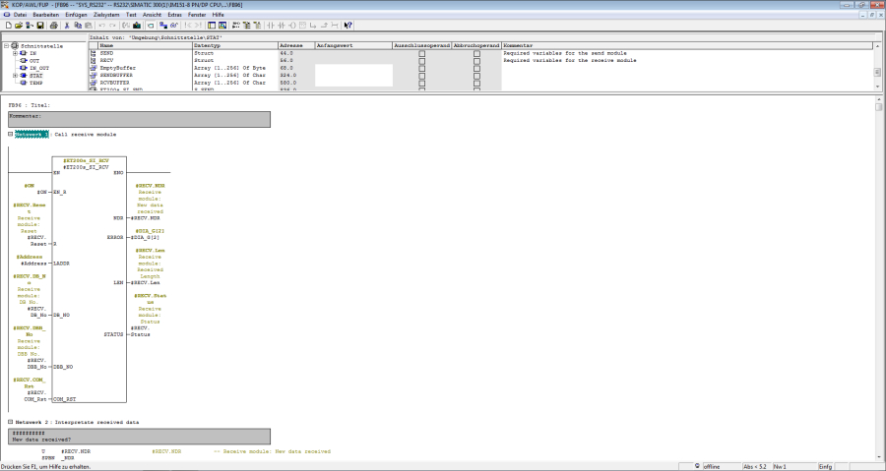This screenshot has width=886, height=471.
Task: Click the Undo toolbar icon
Action: tap(102, 25)
